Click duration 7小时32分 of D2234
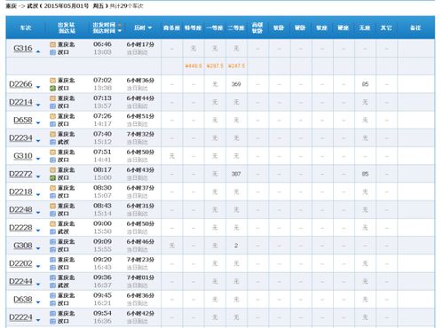443x328 pixels. point(140,134)
